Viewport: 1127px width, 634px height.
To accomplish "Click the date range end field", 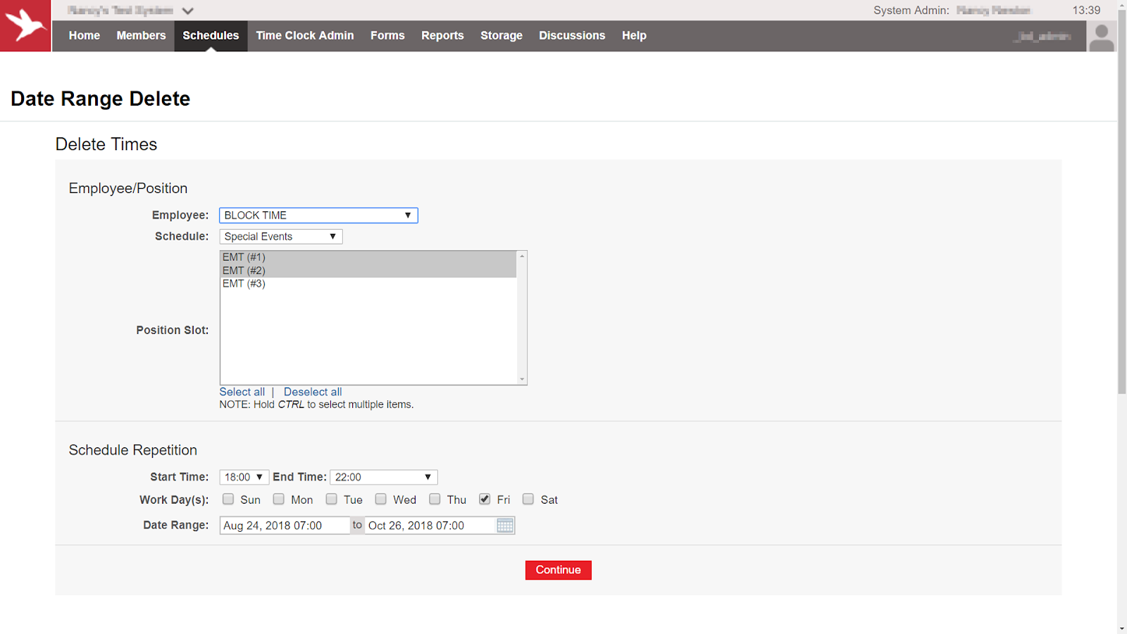I will pyautogui.click(x=430, y=526).
